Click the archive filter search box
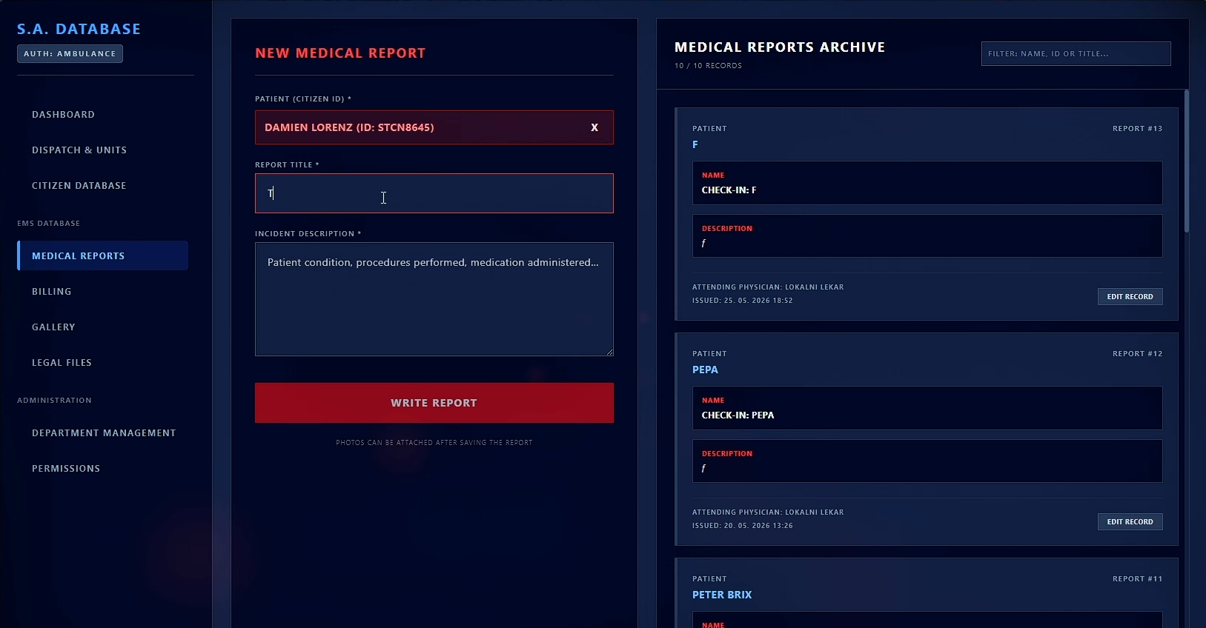The width and height of the screenshot is (1206, 628). [x=1076, y=53]
